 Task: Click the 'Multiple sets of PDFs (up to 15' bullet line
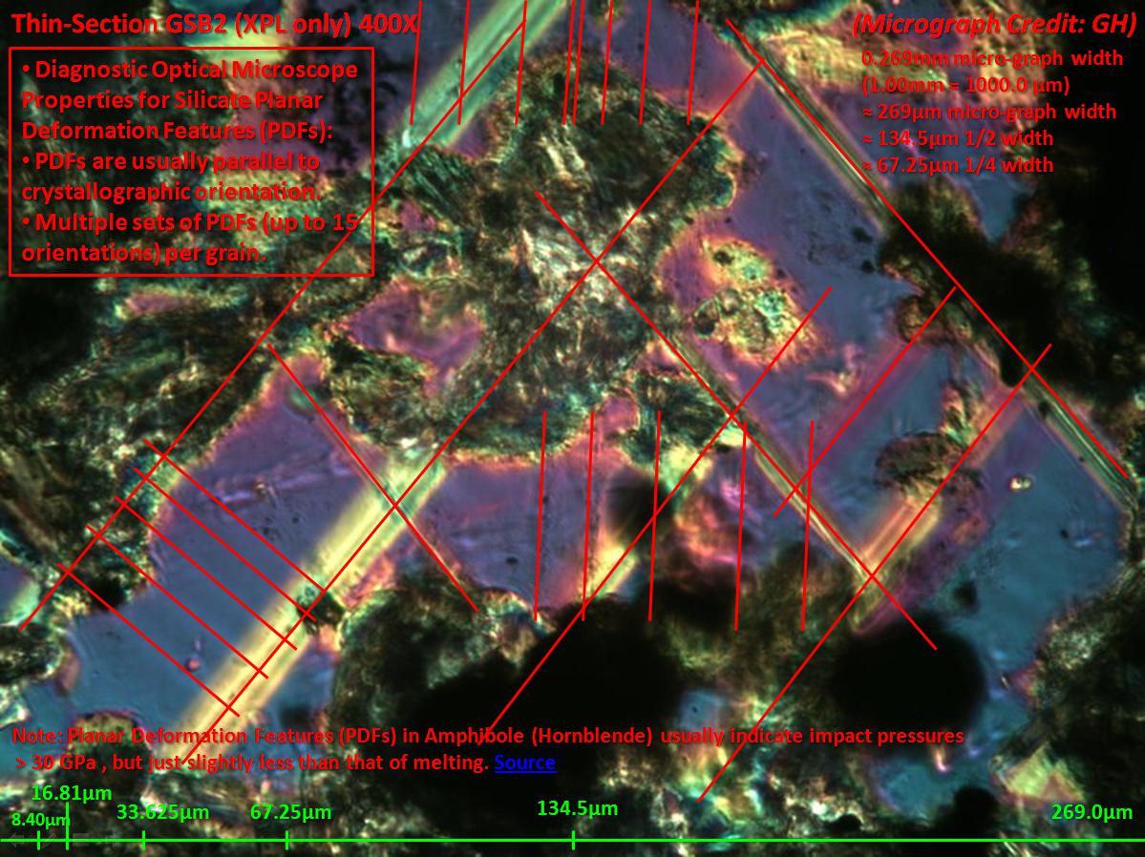[x=190, y=222]
